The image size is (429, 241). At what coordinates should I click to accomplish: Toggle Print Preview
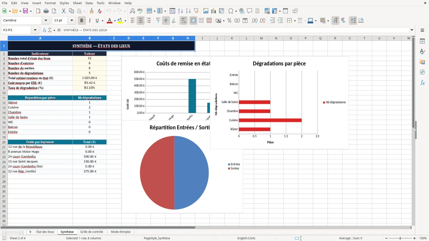point(54,11)
